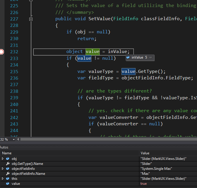Viewport: 197px width, 188px height.
Task: Expand the this variable row
Action: [x=3, y=178]
